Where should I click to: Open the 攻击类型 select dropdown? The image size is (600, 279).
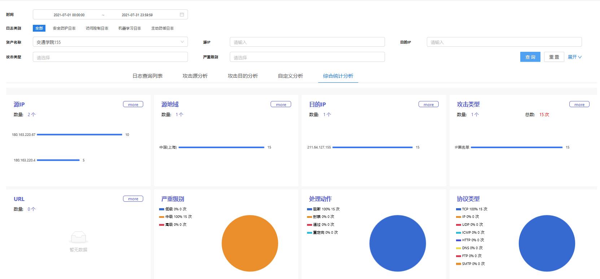(110, 57)
